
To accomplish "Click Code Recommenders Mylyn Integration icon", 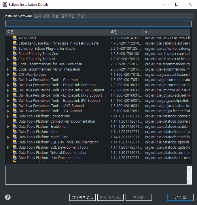I will pyautogui.click(x=15, y=69).
